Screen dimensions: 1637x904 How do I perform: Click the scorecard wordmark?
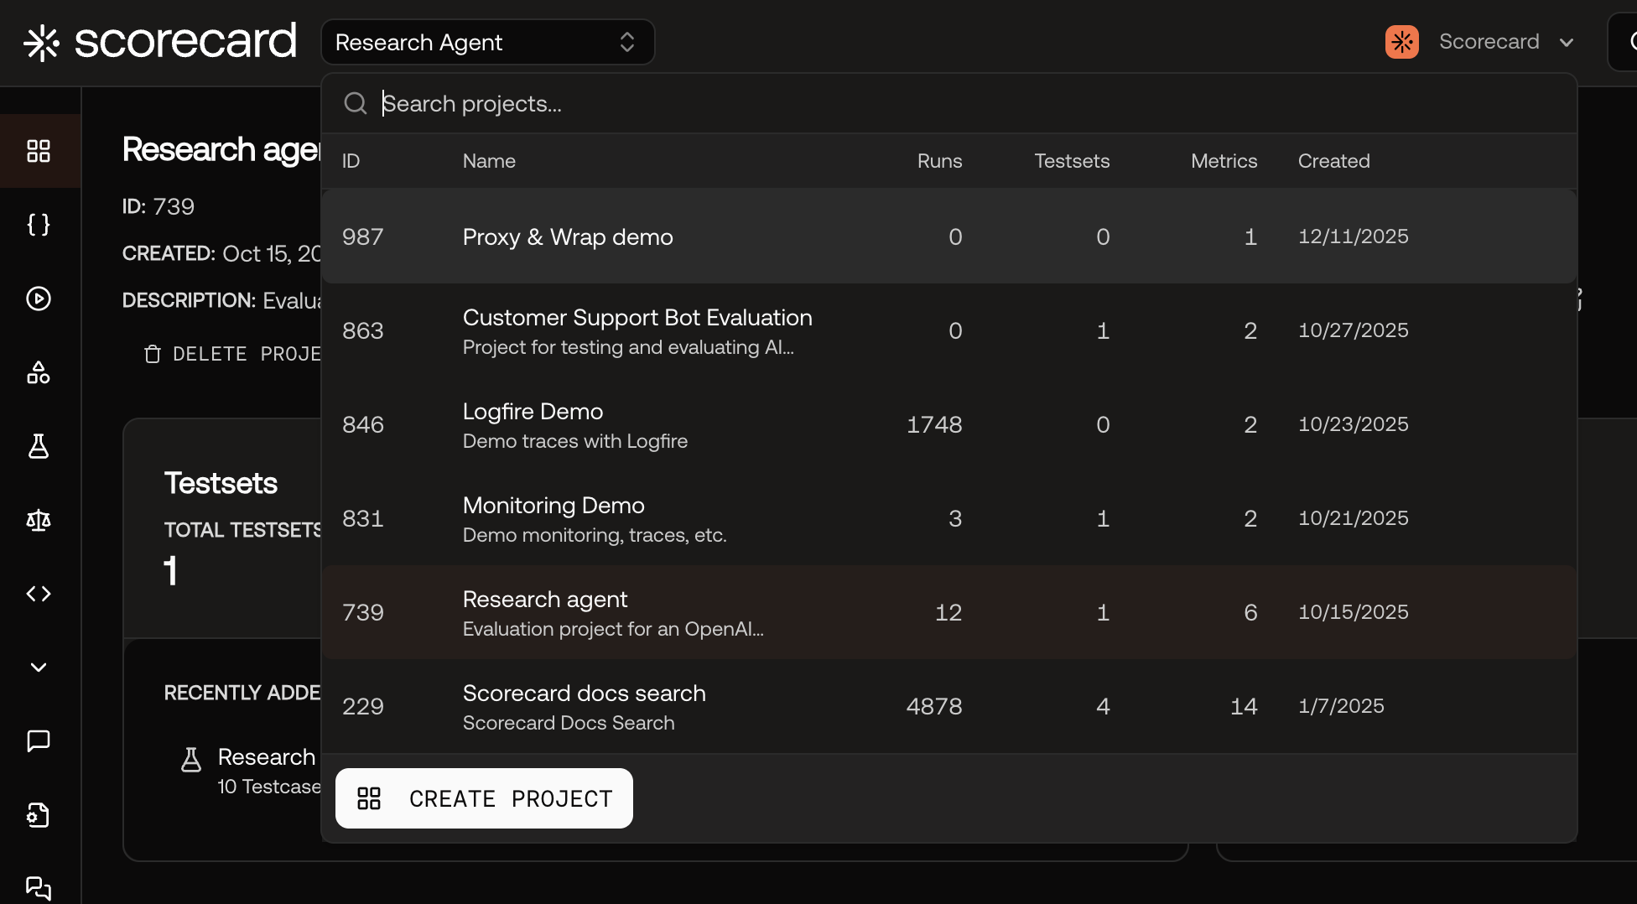click(185, 41)
